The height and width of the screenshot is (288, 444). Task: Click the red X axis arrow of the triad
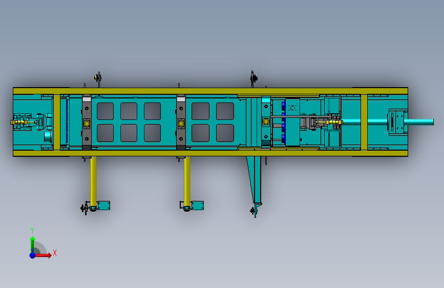[x=43, y=255]
